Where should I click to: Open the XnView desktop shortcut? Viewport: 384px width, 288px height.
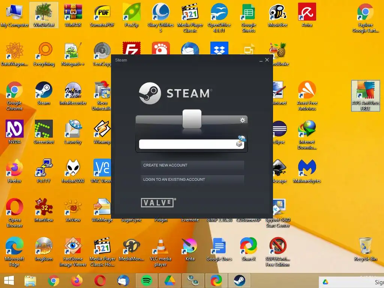pos(73,210)
